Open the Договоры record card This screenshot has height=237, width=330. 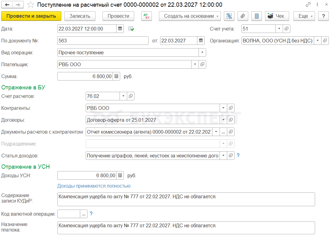tap(231, 120)
